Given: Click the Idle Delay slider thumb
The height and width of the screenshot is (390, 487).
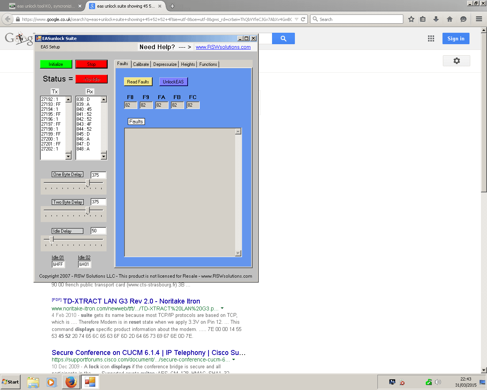Looking at the screenshot, I should point(51,240).
